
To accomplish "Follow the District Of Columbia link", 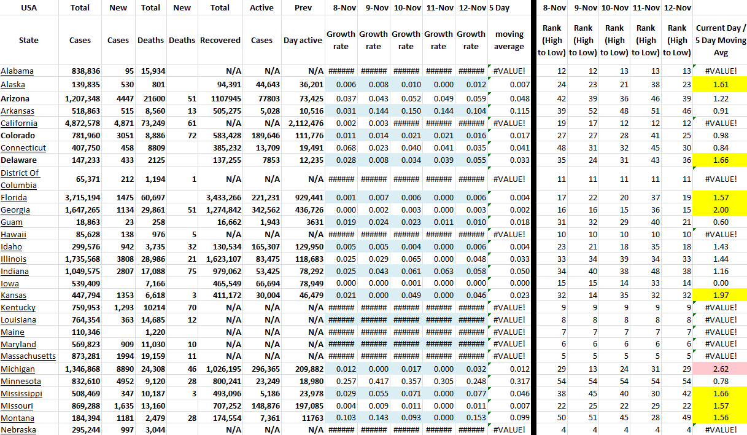I will point(20,179).
